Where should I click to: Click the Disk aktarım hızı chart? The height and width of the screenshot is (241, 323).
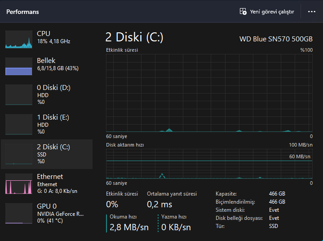coord(209,164)
